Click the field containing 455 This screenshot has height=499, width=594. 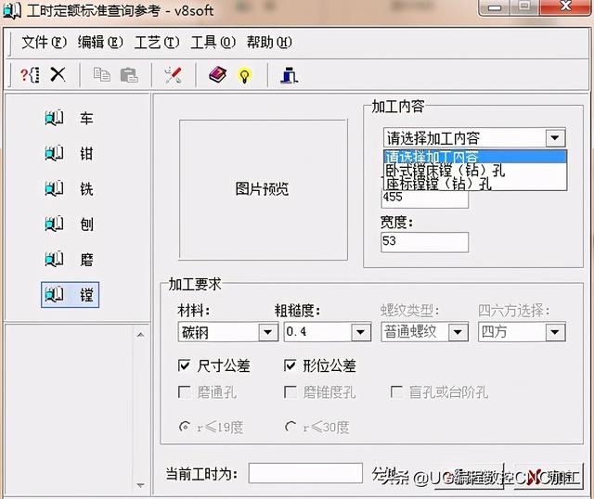[x=425, y=198]
